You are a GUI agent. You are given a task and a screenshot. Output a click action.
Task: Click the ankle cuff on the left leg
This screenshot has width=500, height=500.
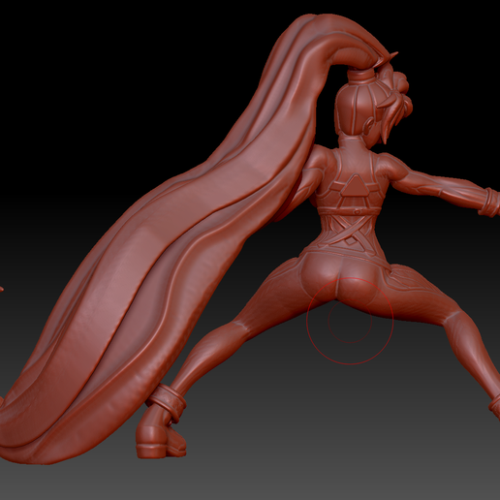[167, 402]
